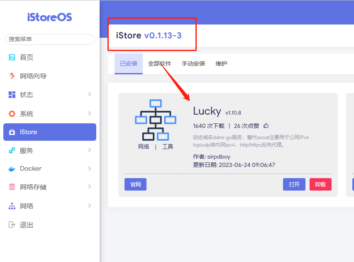Click the 状态 sidebar label
The image size is (354, 262).
point(27,95)
